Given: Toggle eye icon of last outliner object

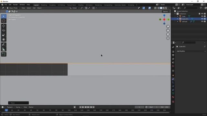Looking at the screenshot, I should [202, 22].
